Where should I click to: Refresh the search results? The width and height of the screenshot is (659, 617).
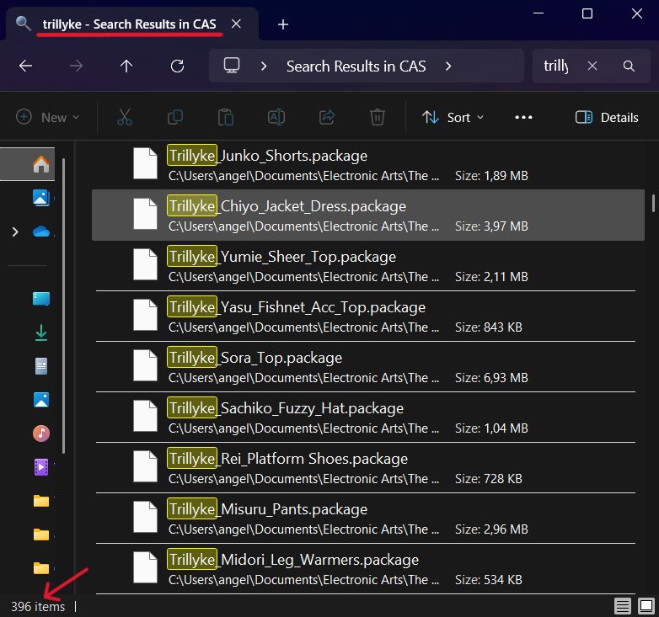point(177,66)
